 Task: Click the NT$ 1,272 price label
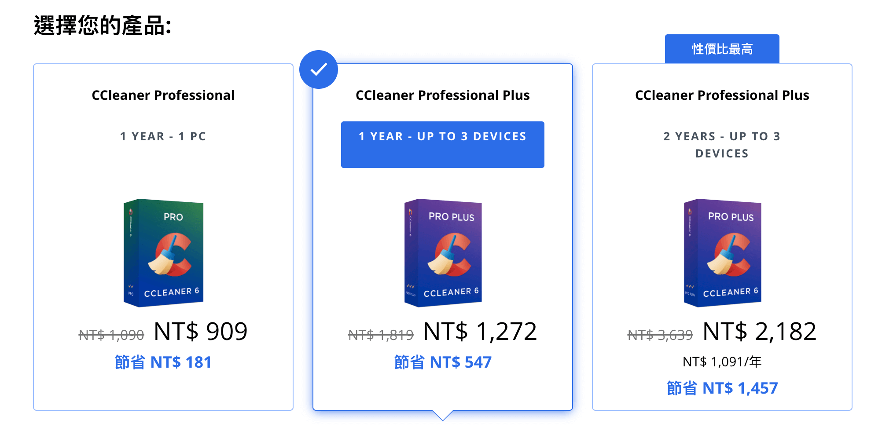click(x=480, y=331)
